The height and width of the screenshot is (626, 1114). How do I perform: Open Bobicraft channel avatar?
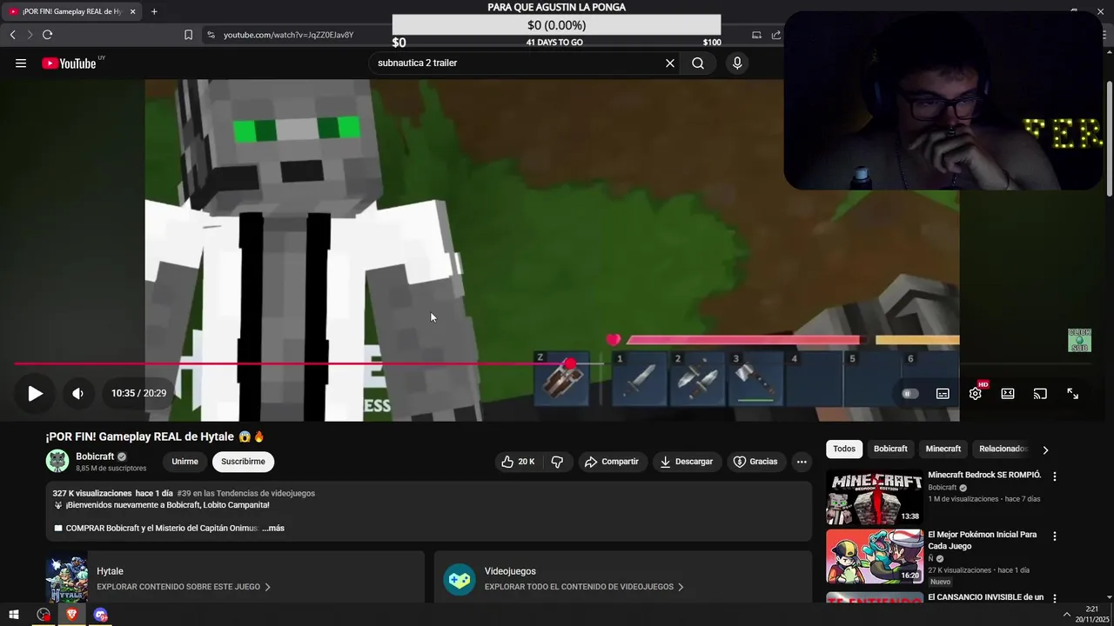[57, 461]
